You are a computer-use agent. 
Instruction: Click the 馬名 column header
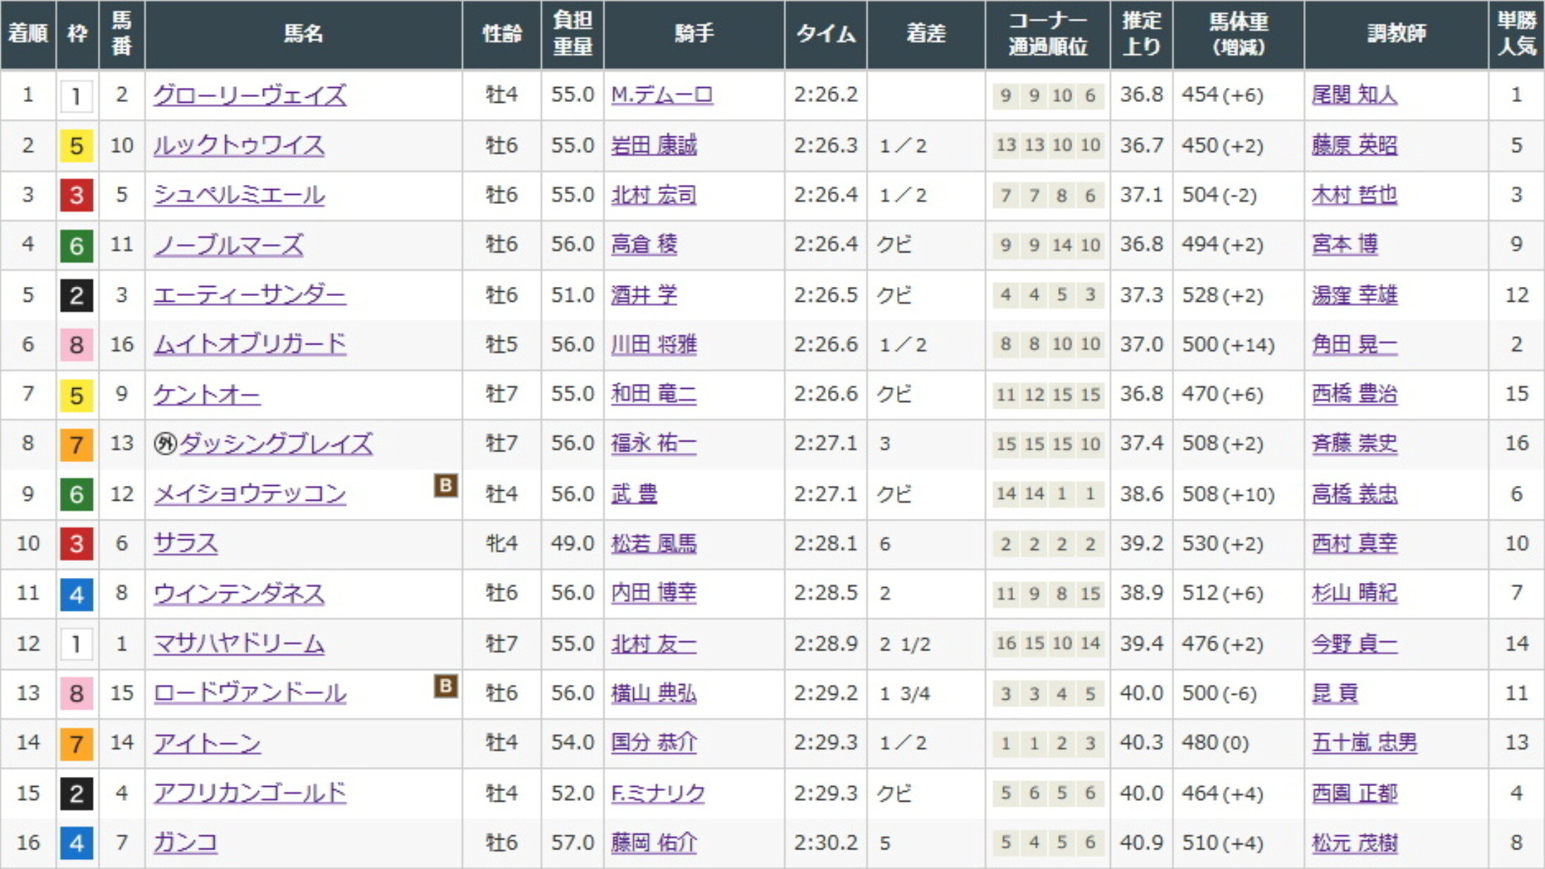303,34
